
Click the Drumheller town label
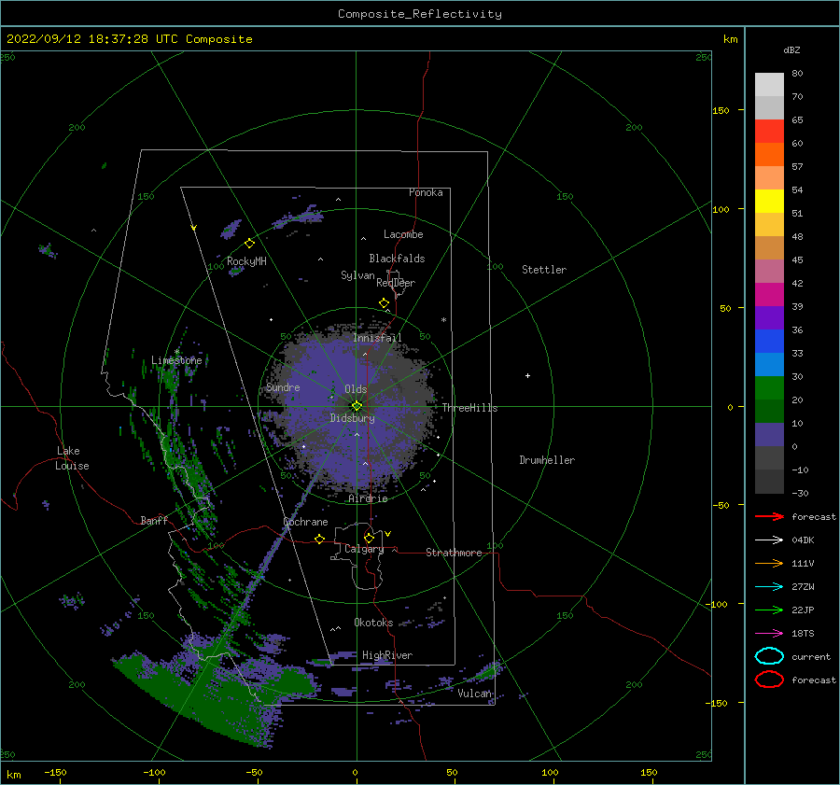point(547,460)
